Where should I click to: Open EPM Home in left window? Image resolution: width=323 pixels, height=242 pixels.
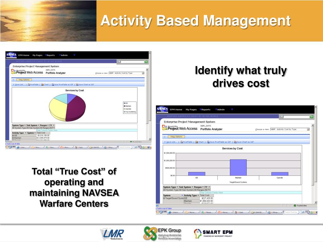click(24, 55)
